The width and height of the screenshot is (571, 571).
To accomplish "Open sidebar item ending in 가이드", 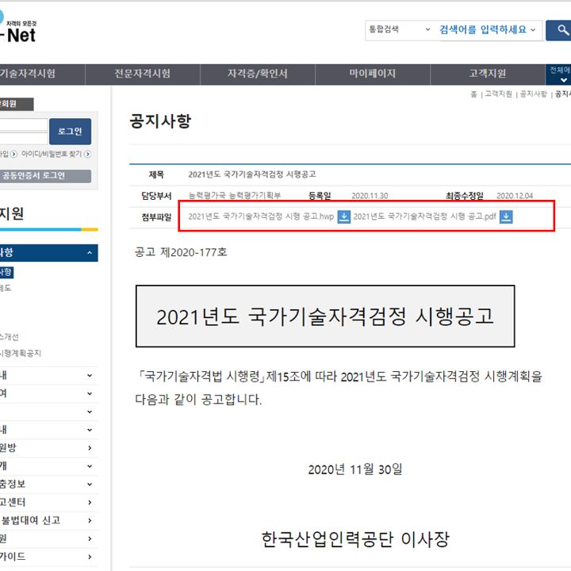I will click(x=49, y=557).
